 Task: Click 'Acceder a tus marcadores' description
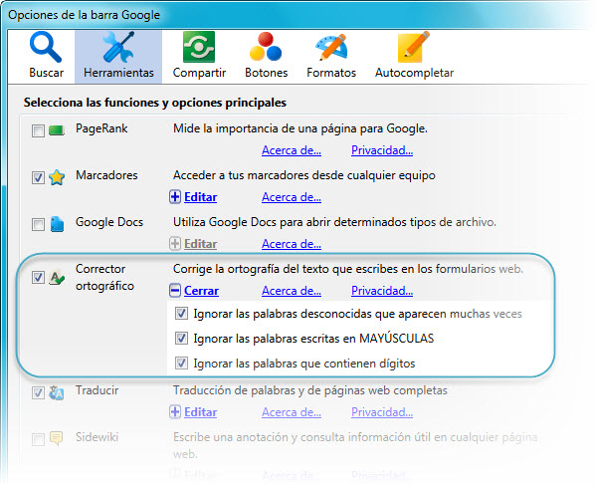pyautogui.click(x=304, y=175)
